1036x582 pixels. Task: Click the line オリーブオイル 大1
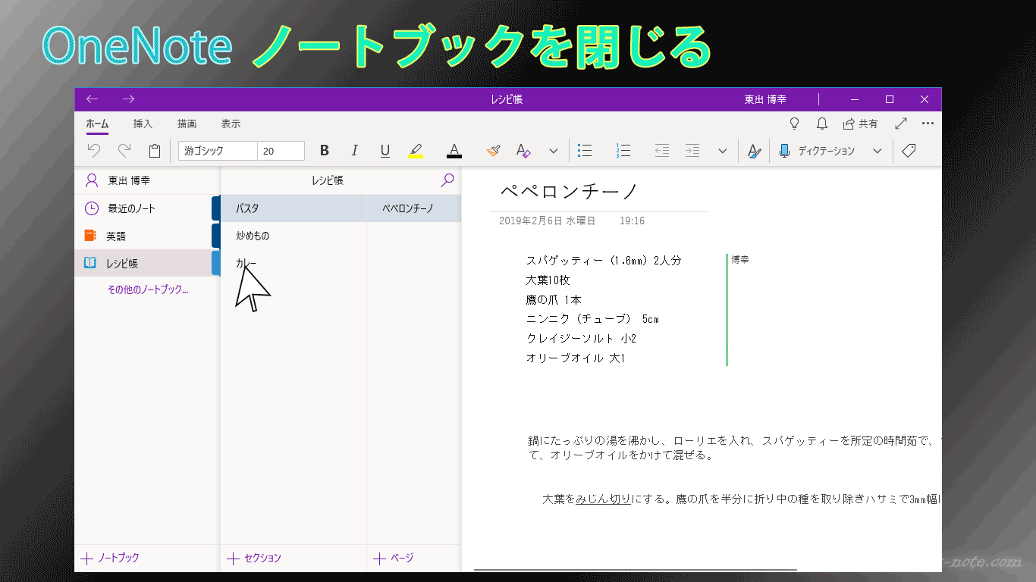pyautogui.click(x=576, y=358)
